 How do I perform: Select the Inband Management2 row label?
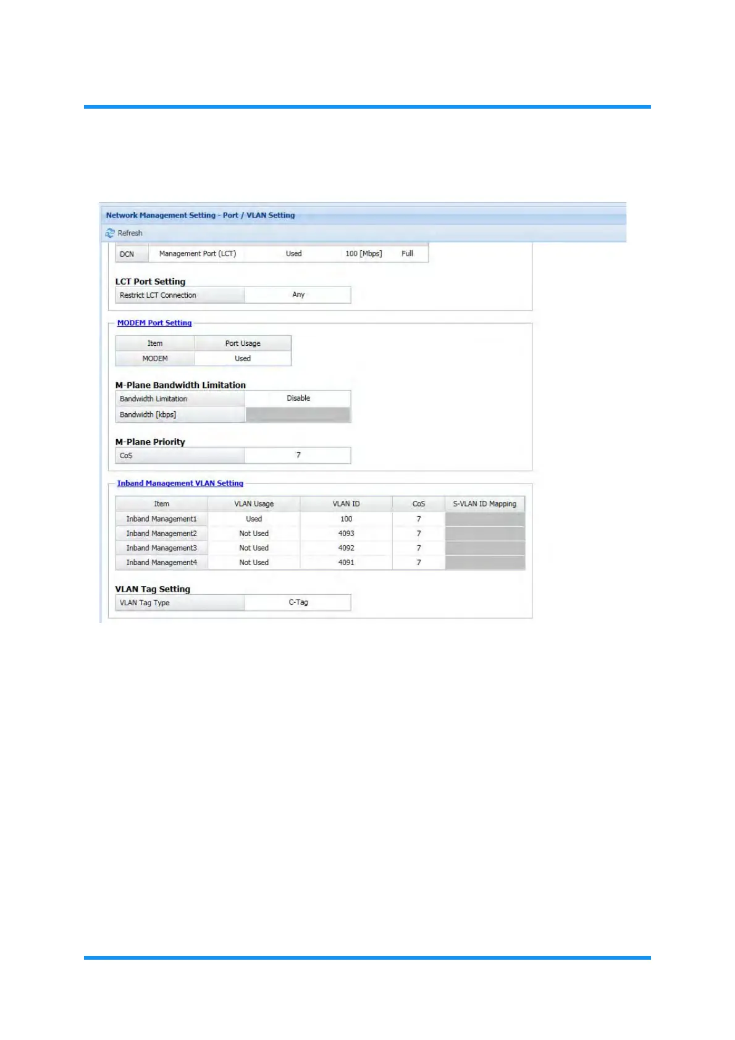pos(162,533)
